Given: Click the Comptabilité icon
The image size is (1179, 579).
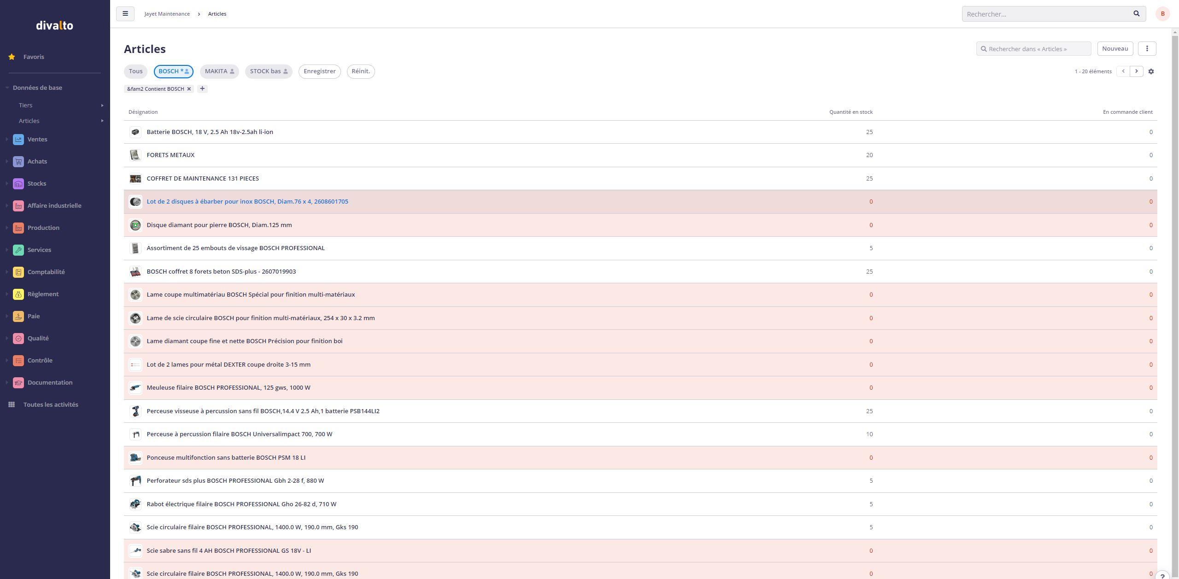Looking at the screenshot, I should tap(18, 272).
